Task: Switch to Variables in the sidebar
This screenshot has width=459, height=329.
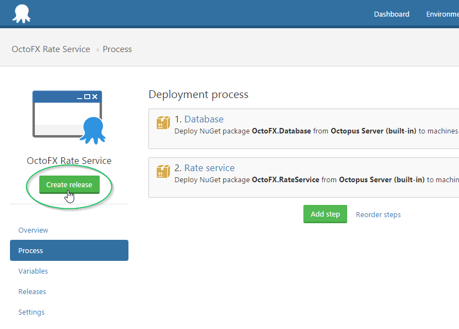Action: coord(33,271)
